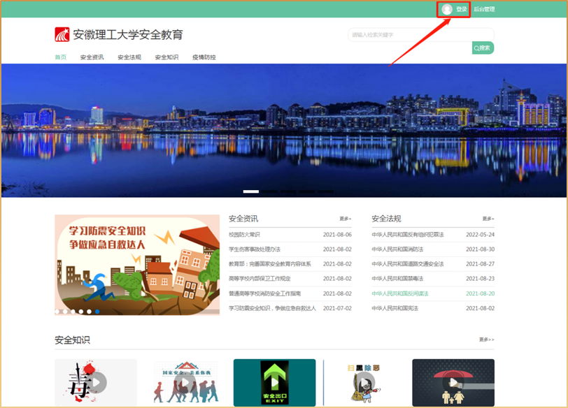
Task: Switch to the 疫情防控 navigation tab
Action: pyautogui.click(x=204, y=57)
